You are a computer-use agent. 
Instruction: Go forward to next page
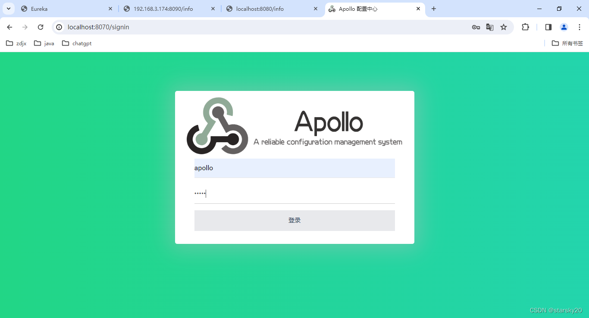[x=25, y=27]
